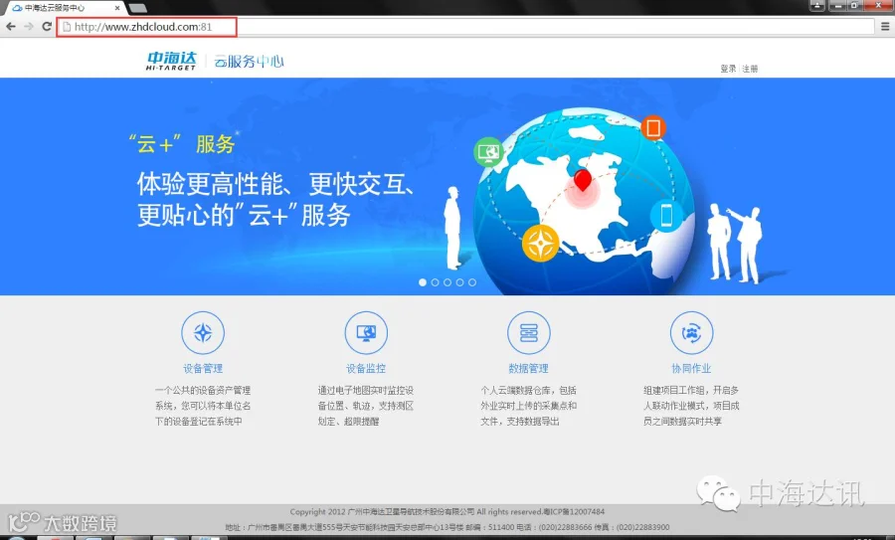Open the 设备监控 heading link
This screenshot has width=895, height=540.
366,368
